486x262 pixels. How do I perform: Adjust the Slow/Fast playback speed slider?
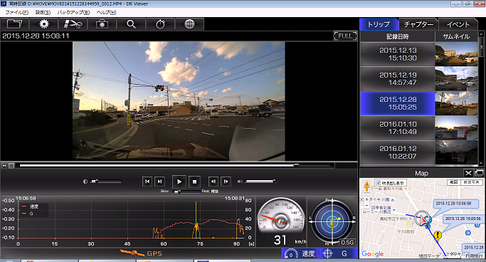click(x=187, y=192)
